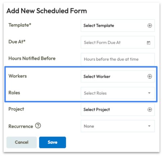The height and width of the screenshot is (157, 164).
Task: Click the Select Template field text
Action: [99, 26]
